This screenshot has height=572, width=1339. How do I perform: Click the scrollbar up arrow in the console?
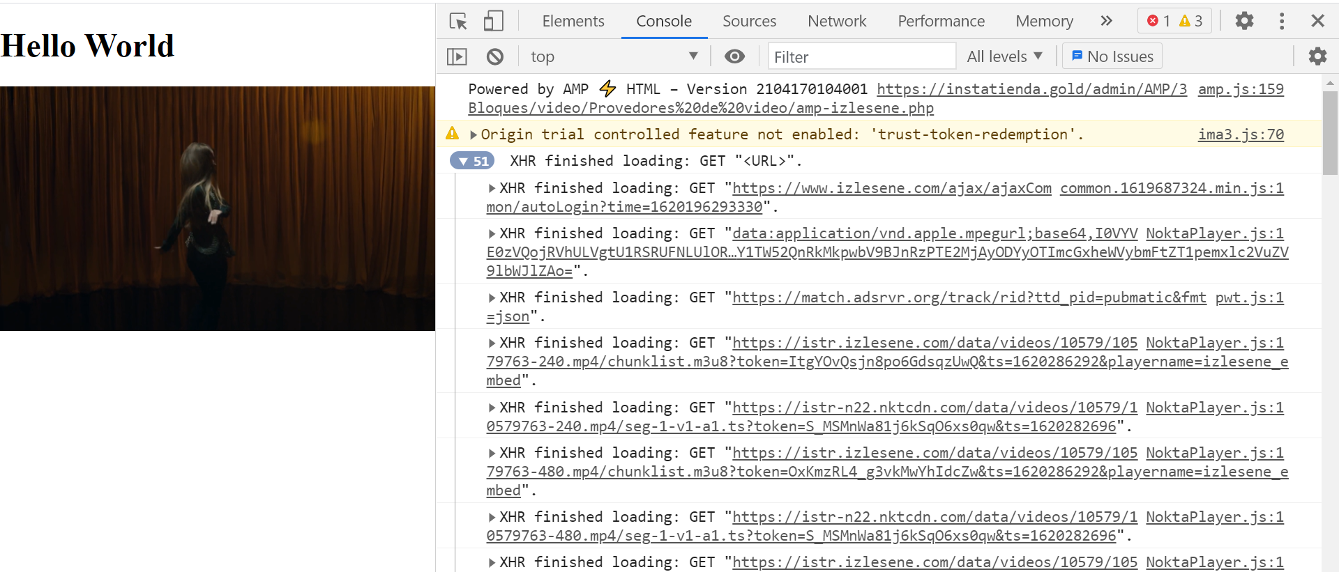[1330, 82]
